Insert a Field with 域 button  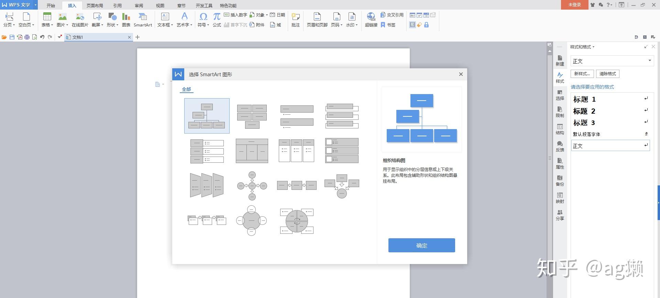click(276, 25)
